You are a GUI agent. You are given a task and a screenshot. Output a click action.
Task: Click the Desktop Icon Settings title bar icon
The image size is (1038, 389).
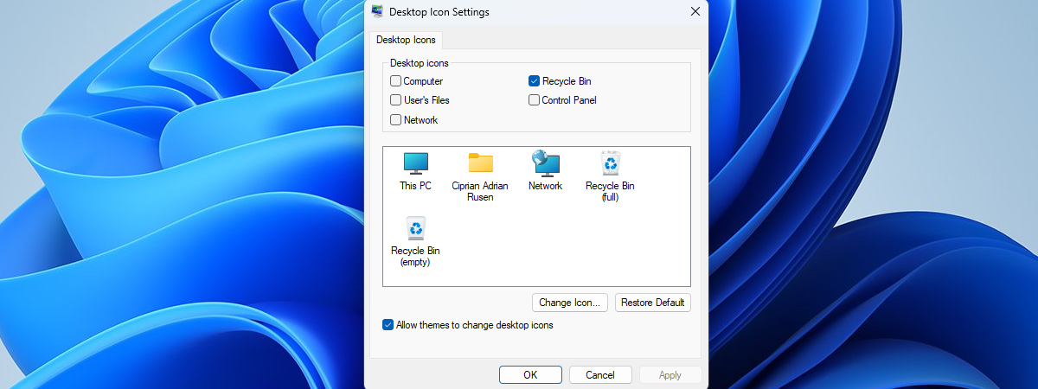click(378, 11)
